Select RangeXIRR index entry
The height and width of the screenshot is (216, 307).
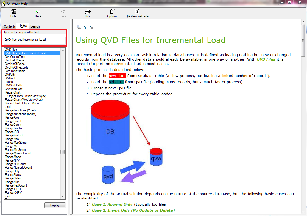(13, 189)
